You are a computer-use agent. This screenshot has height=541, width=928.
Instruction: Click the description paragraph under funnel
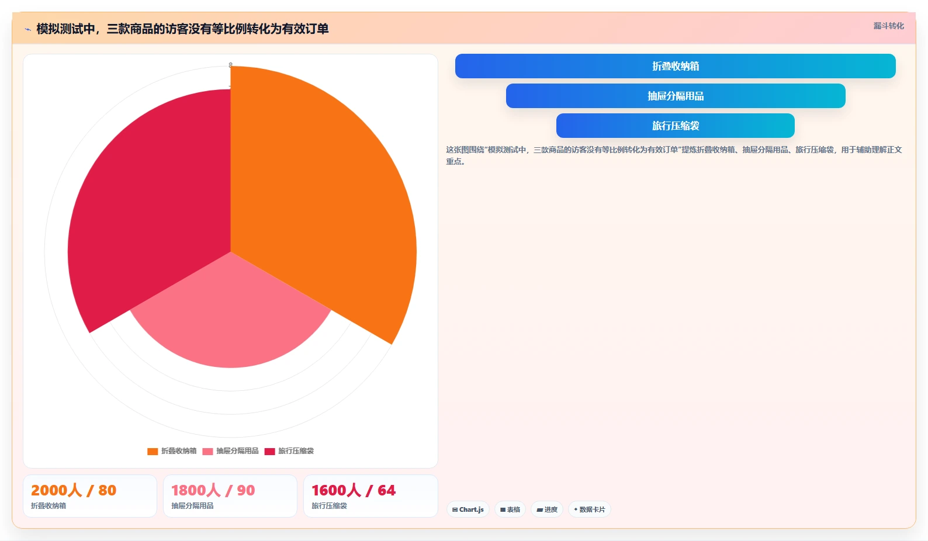[674, 155]
